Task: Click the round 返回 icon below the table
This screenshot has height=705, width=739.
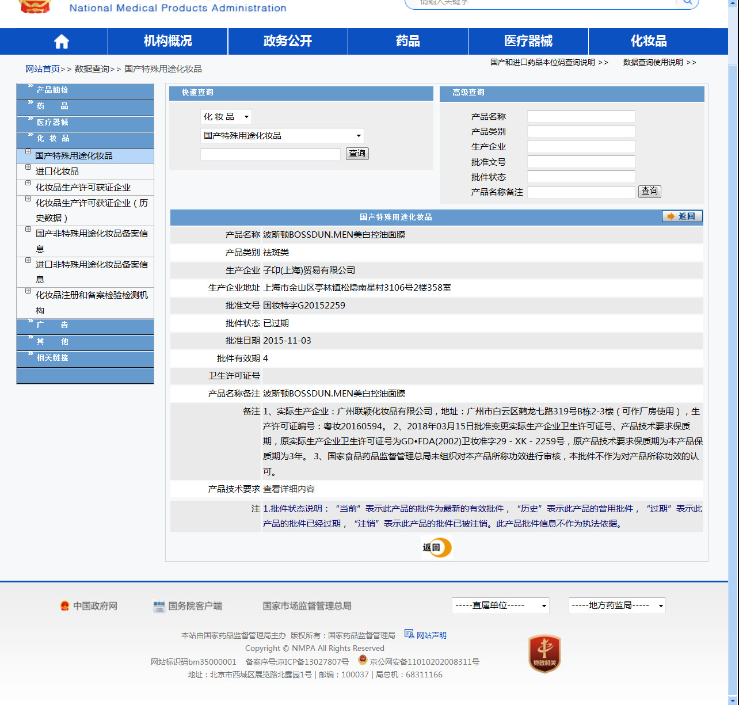Action: [x=436, y=547]
